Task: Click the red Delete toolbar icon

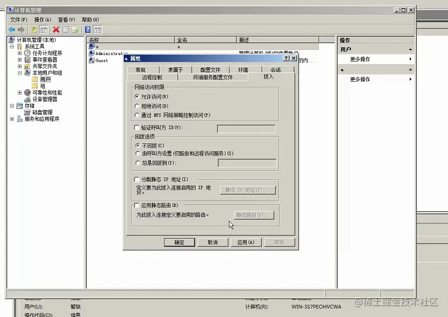Action: coord(56,29)
